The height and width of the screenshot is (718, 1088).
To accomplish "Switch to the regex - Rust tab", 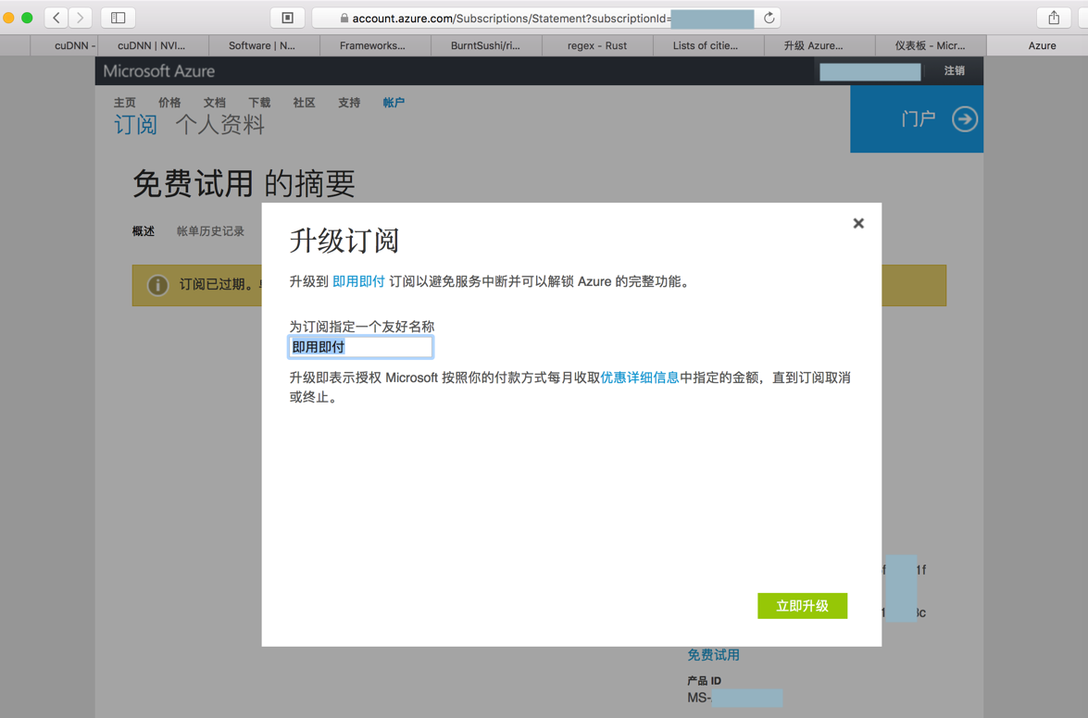I will coord(597,45).
